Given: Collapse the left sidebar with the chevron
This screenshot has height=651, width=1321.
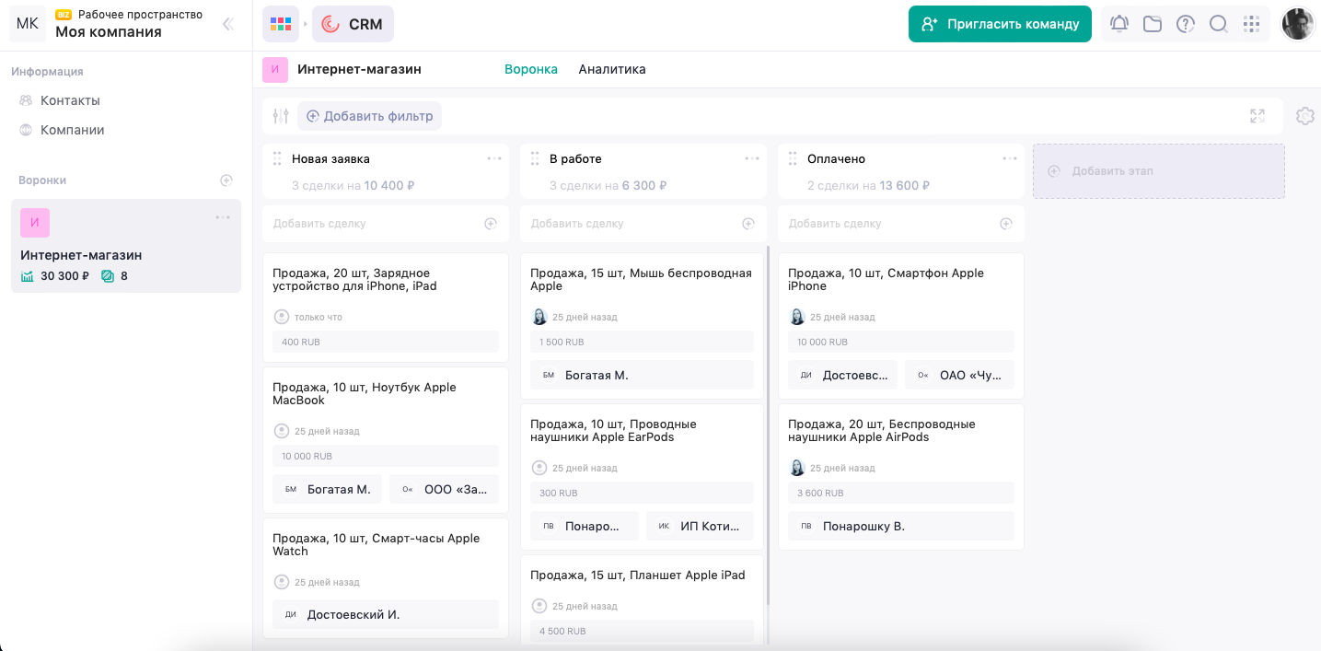Looking at the screenshot, I should 227,25.
